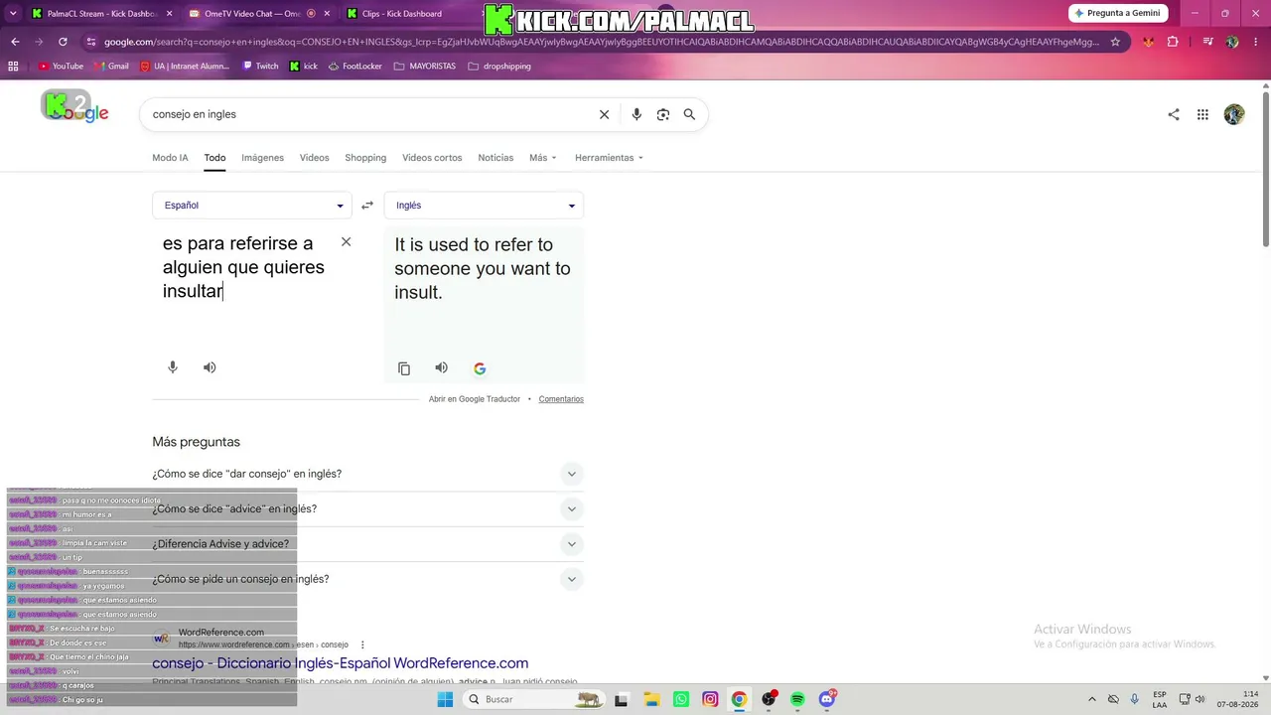Select the Imágenes results tab
Screen dimensions: 1271x715
(x=262, y=158)
